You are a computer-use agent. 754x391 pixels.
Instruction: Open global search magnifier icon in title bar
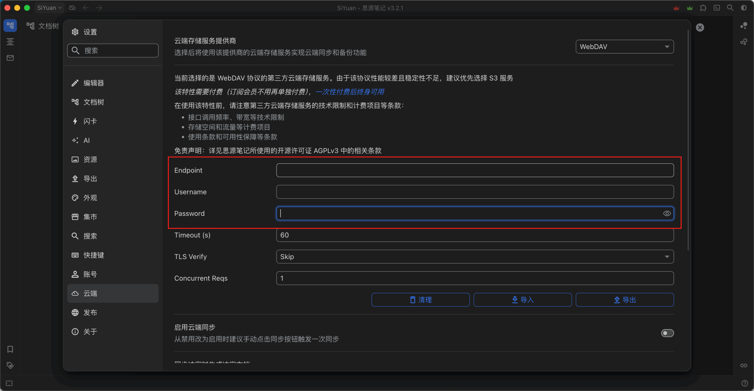click(x=730, y=8)
